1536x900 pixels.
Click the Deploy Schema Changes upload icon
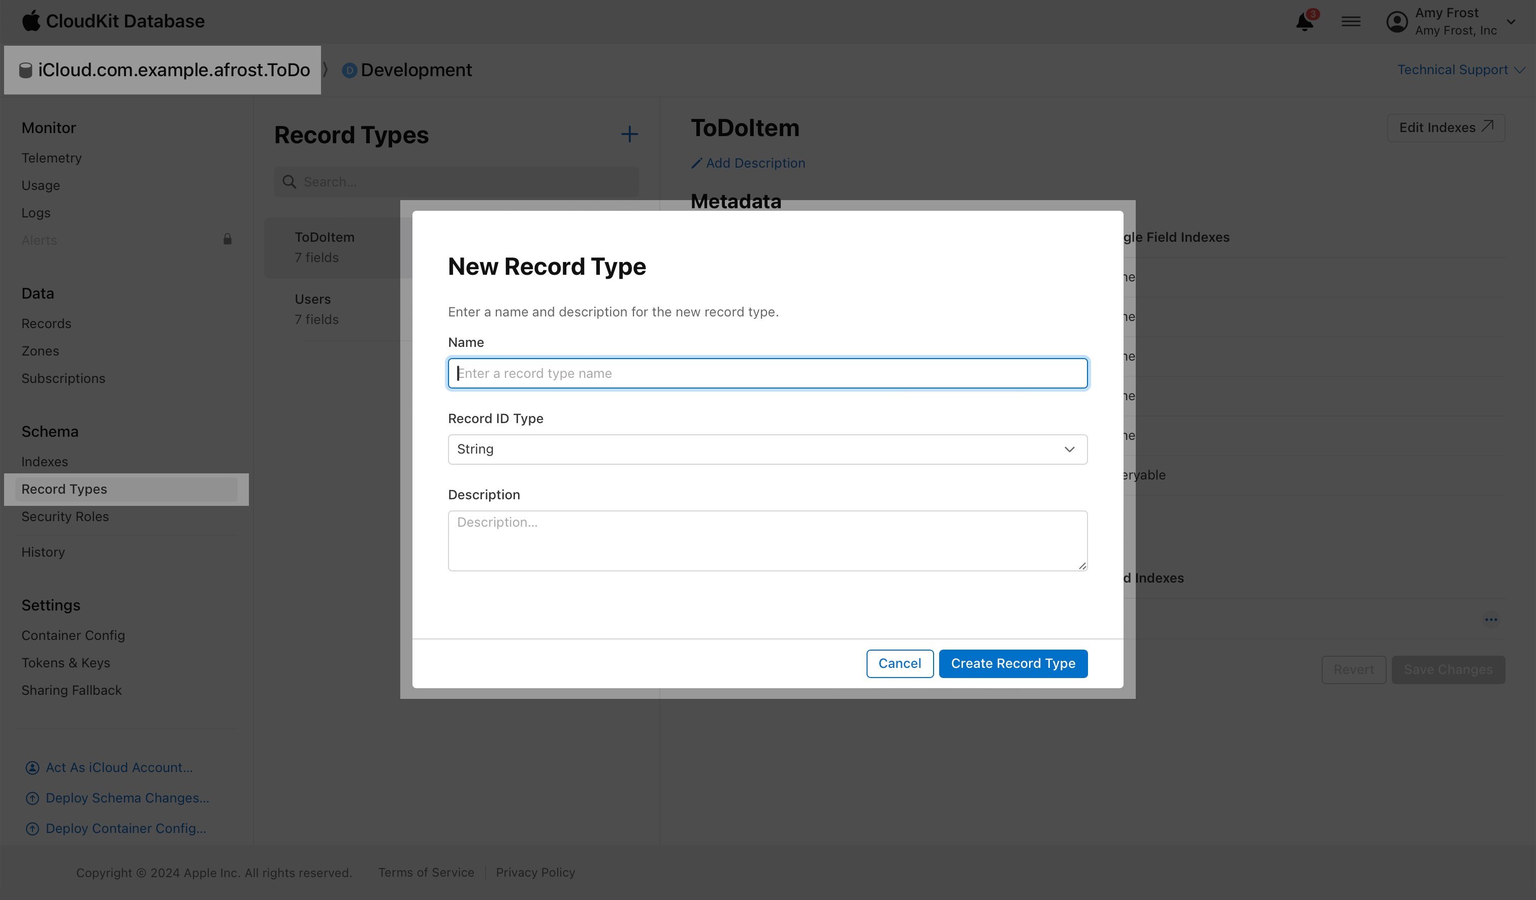pyautogui.click(x=31, y=797)
